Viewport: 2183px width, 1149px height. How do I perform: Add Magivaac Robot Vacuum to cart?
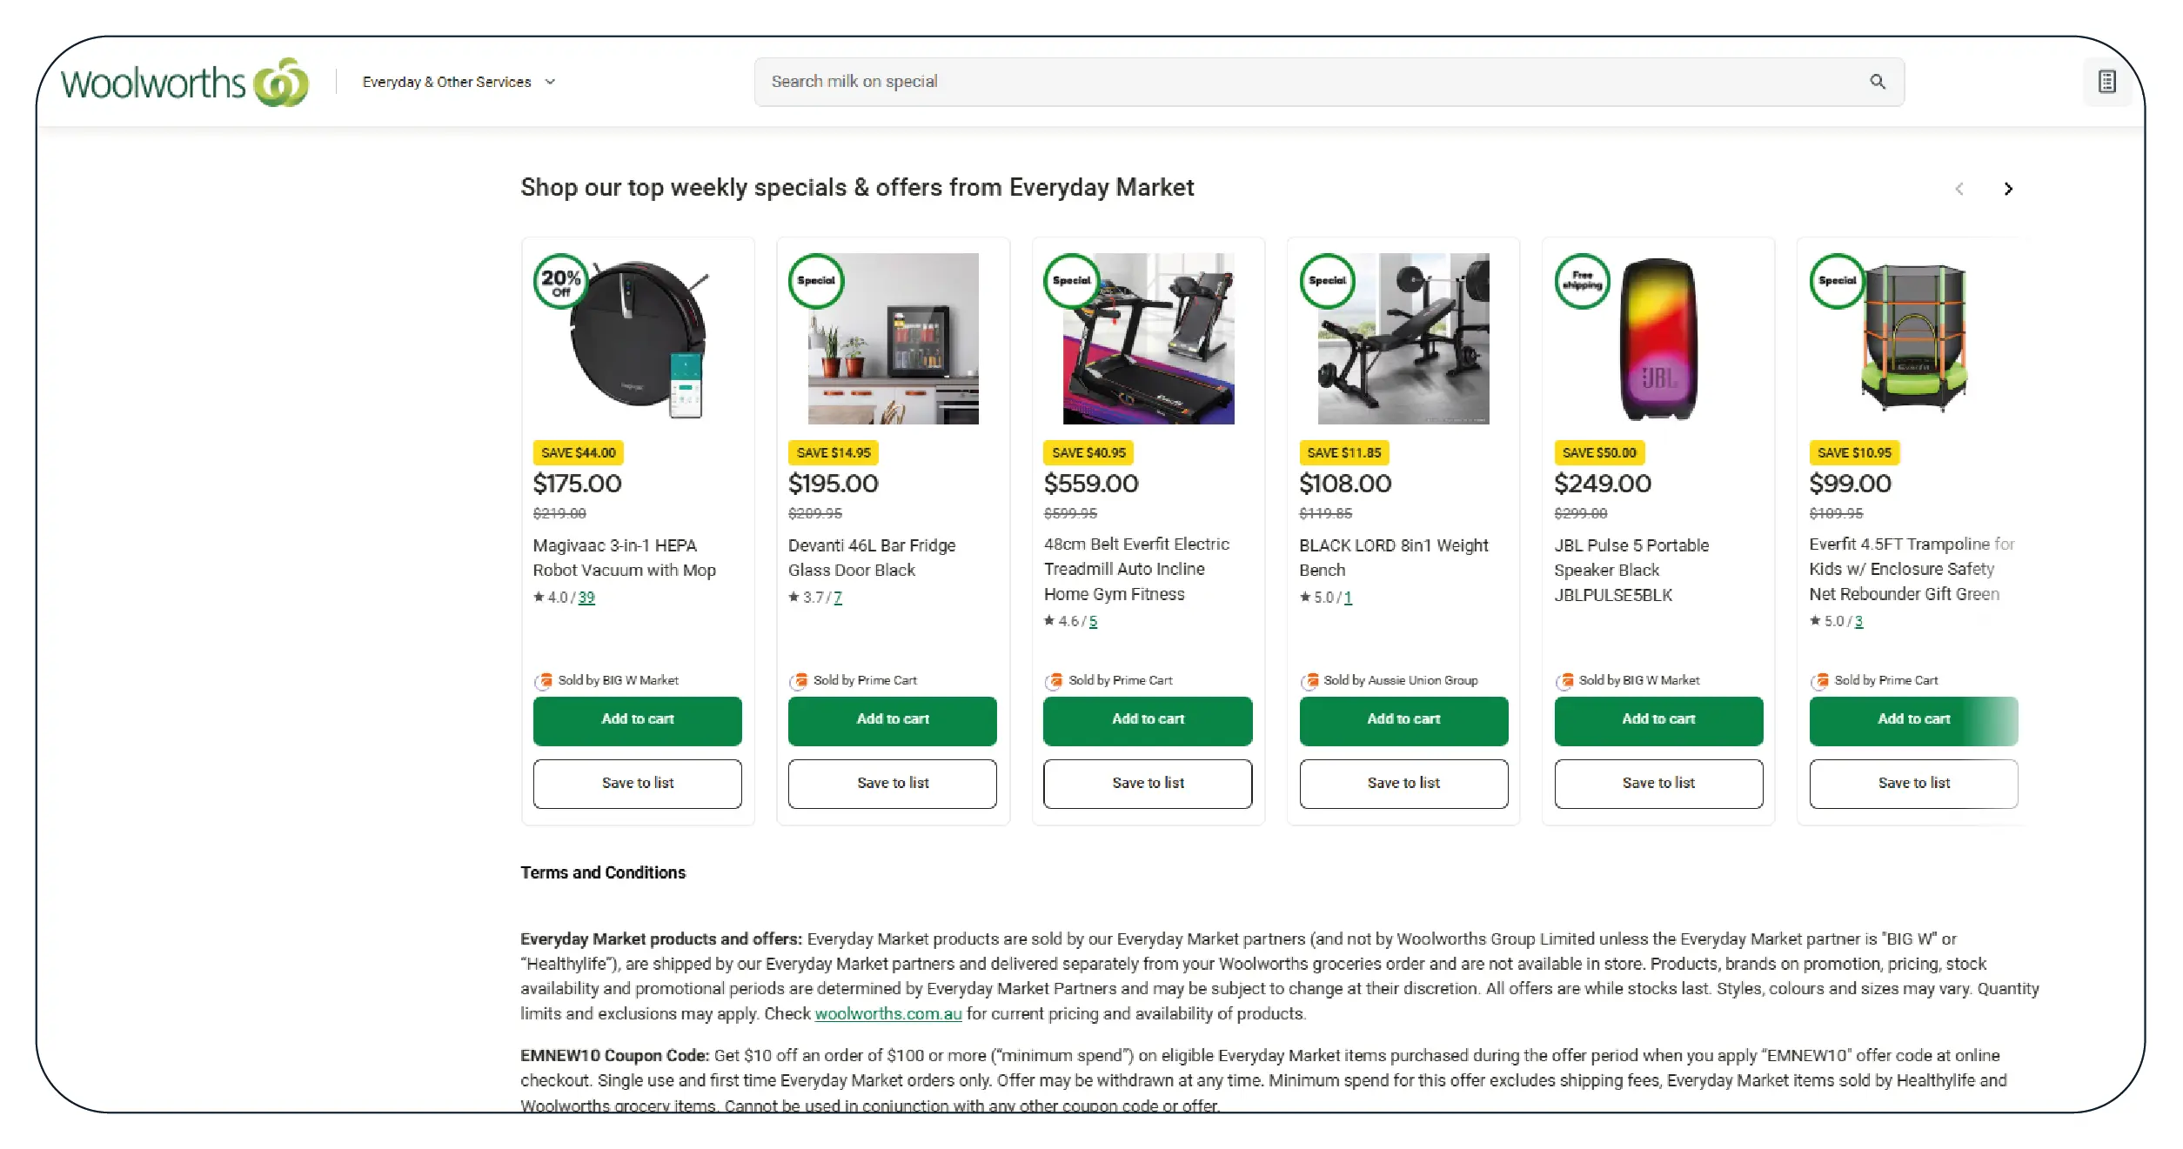tap(637, 720)
